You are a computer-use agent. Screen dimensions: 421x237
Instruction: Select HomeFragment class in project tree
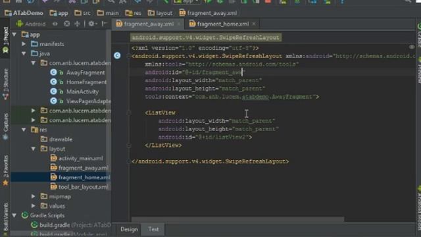[86, 82]
